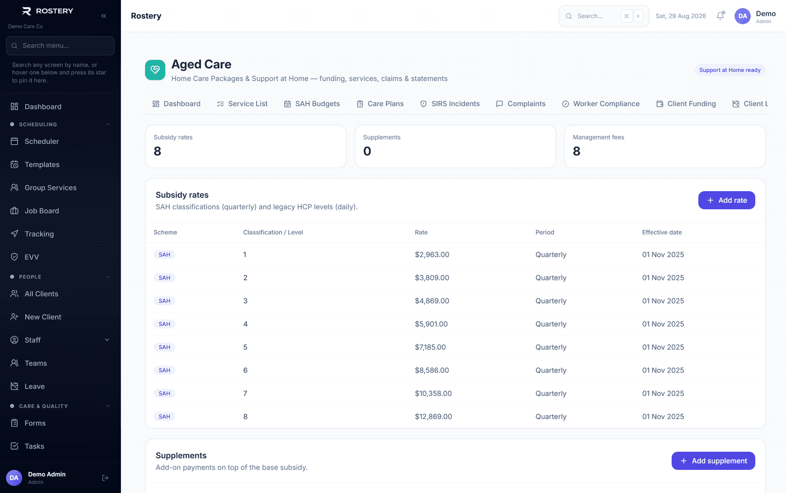Screen dimensions: 786x493
Task: Click the Add supplement button
Action: point(713,461)
